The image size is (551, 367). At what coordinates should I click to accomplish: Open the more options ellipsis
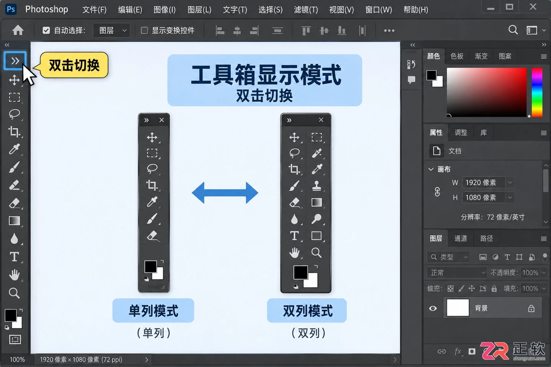point(389,31)
